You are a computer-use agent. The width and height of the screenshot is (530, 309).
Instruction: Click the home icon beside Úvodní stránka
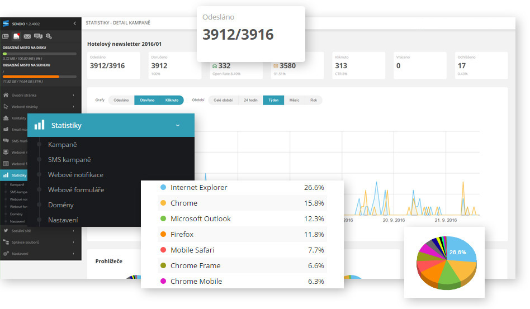tap(6, 95)
